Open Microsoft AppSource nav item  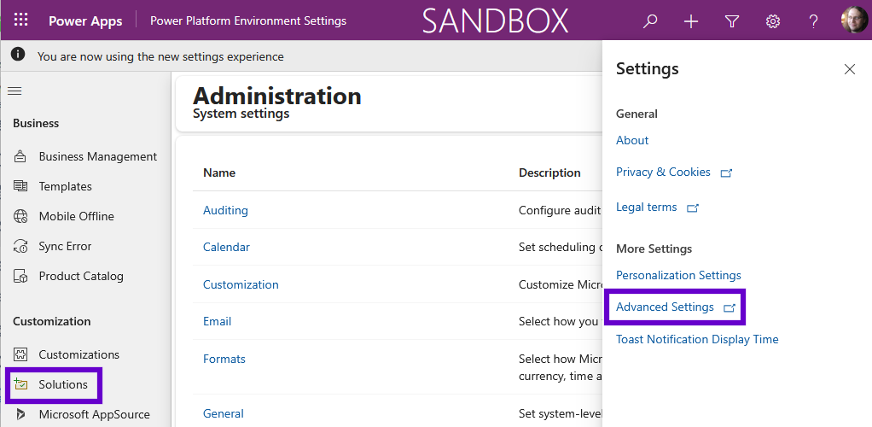[94, 414]
